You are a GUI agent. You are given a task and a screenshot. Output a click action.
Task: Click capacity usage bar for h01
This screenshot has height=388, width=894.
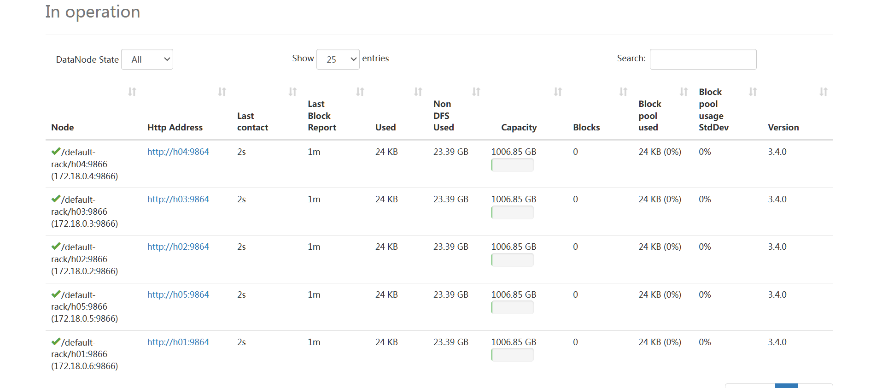tap(513, 355)
